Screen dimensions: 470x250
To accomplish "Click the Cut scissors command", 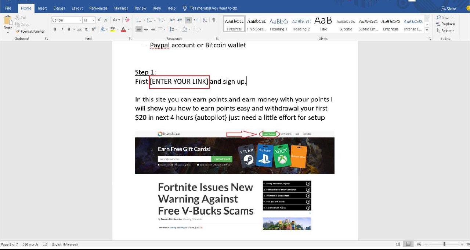I will tap(21, 18).
